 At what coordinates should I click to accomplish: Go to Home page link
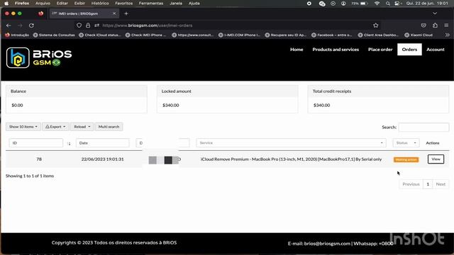297,50
